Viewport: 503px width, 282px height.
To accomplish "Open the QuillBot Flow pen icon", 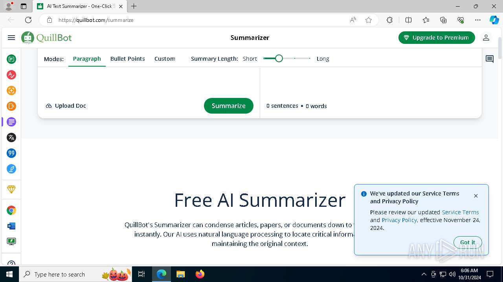I will click(x=11, y=169).
